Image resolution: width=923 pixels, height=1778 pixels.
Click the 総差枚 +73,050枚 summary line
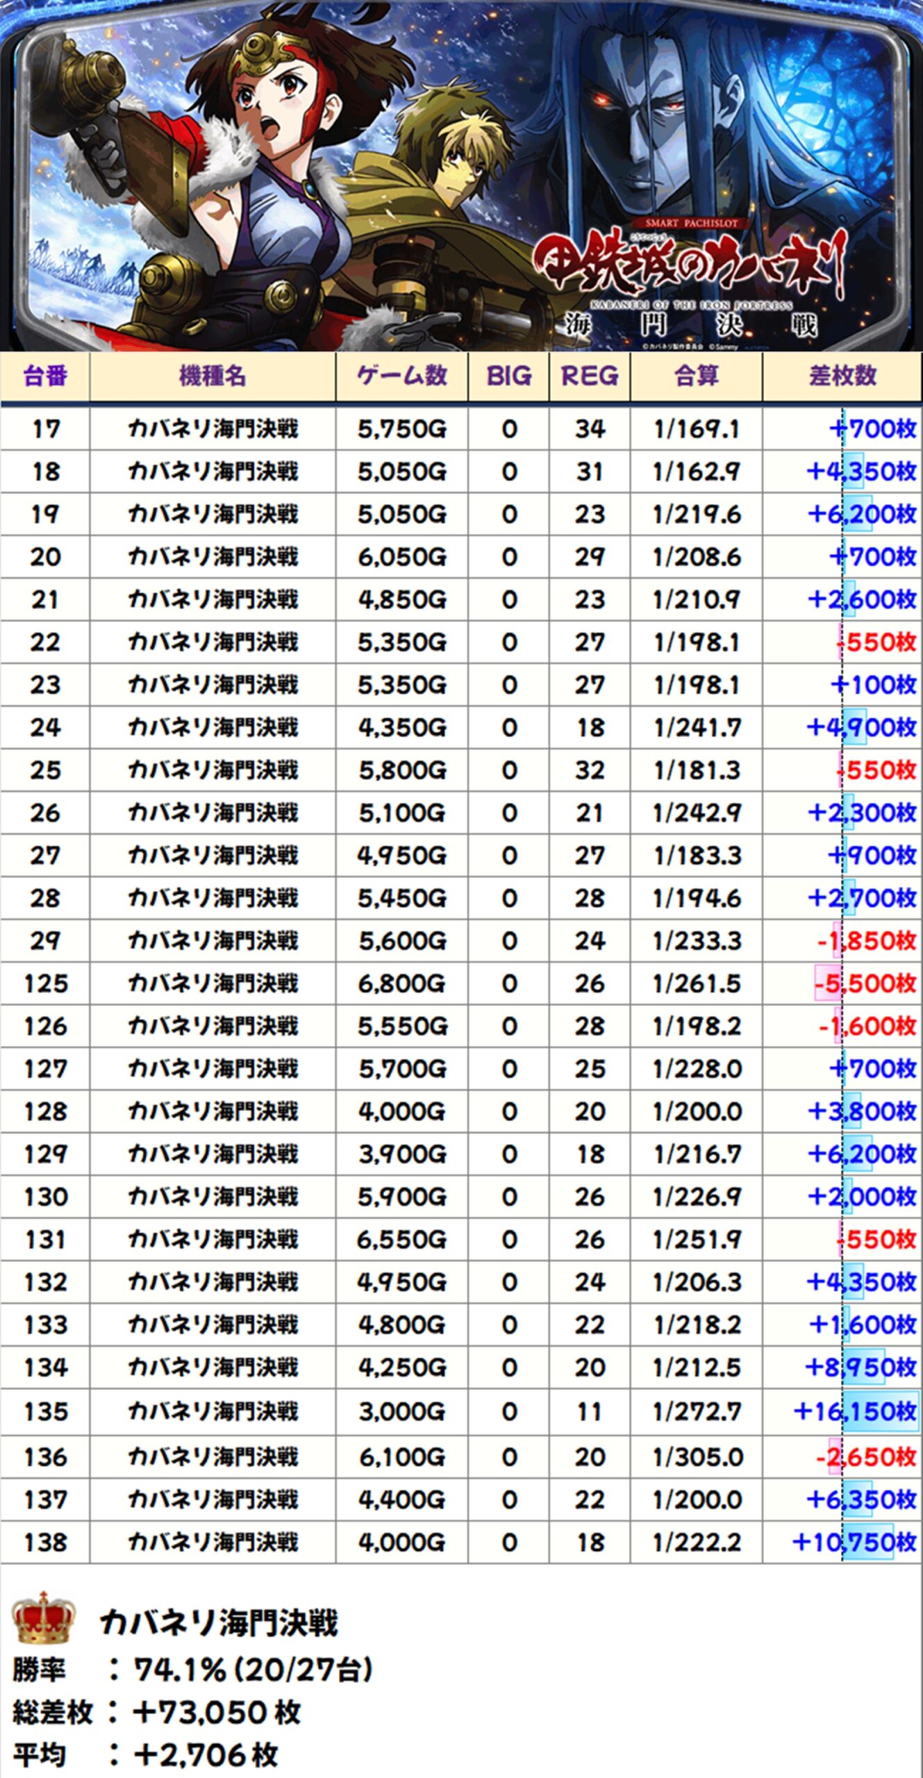tap(157, 1712)
